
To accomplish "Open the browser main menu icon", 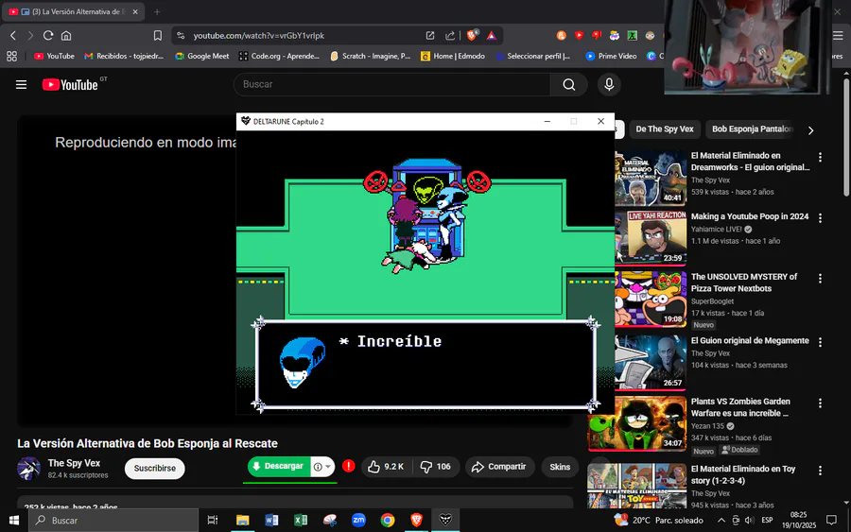I will (x=838, y=35).
